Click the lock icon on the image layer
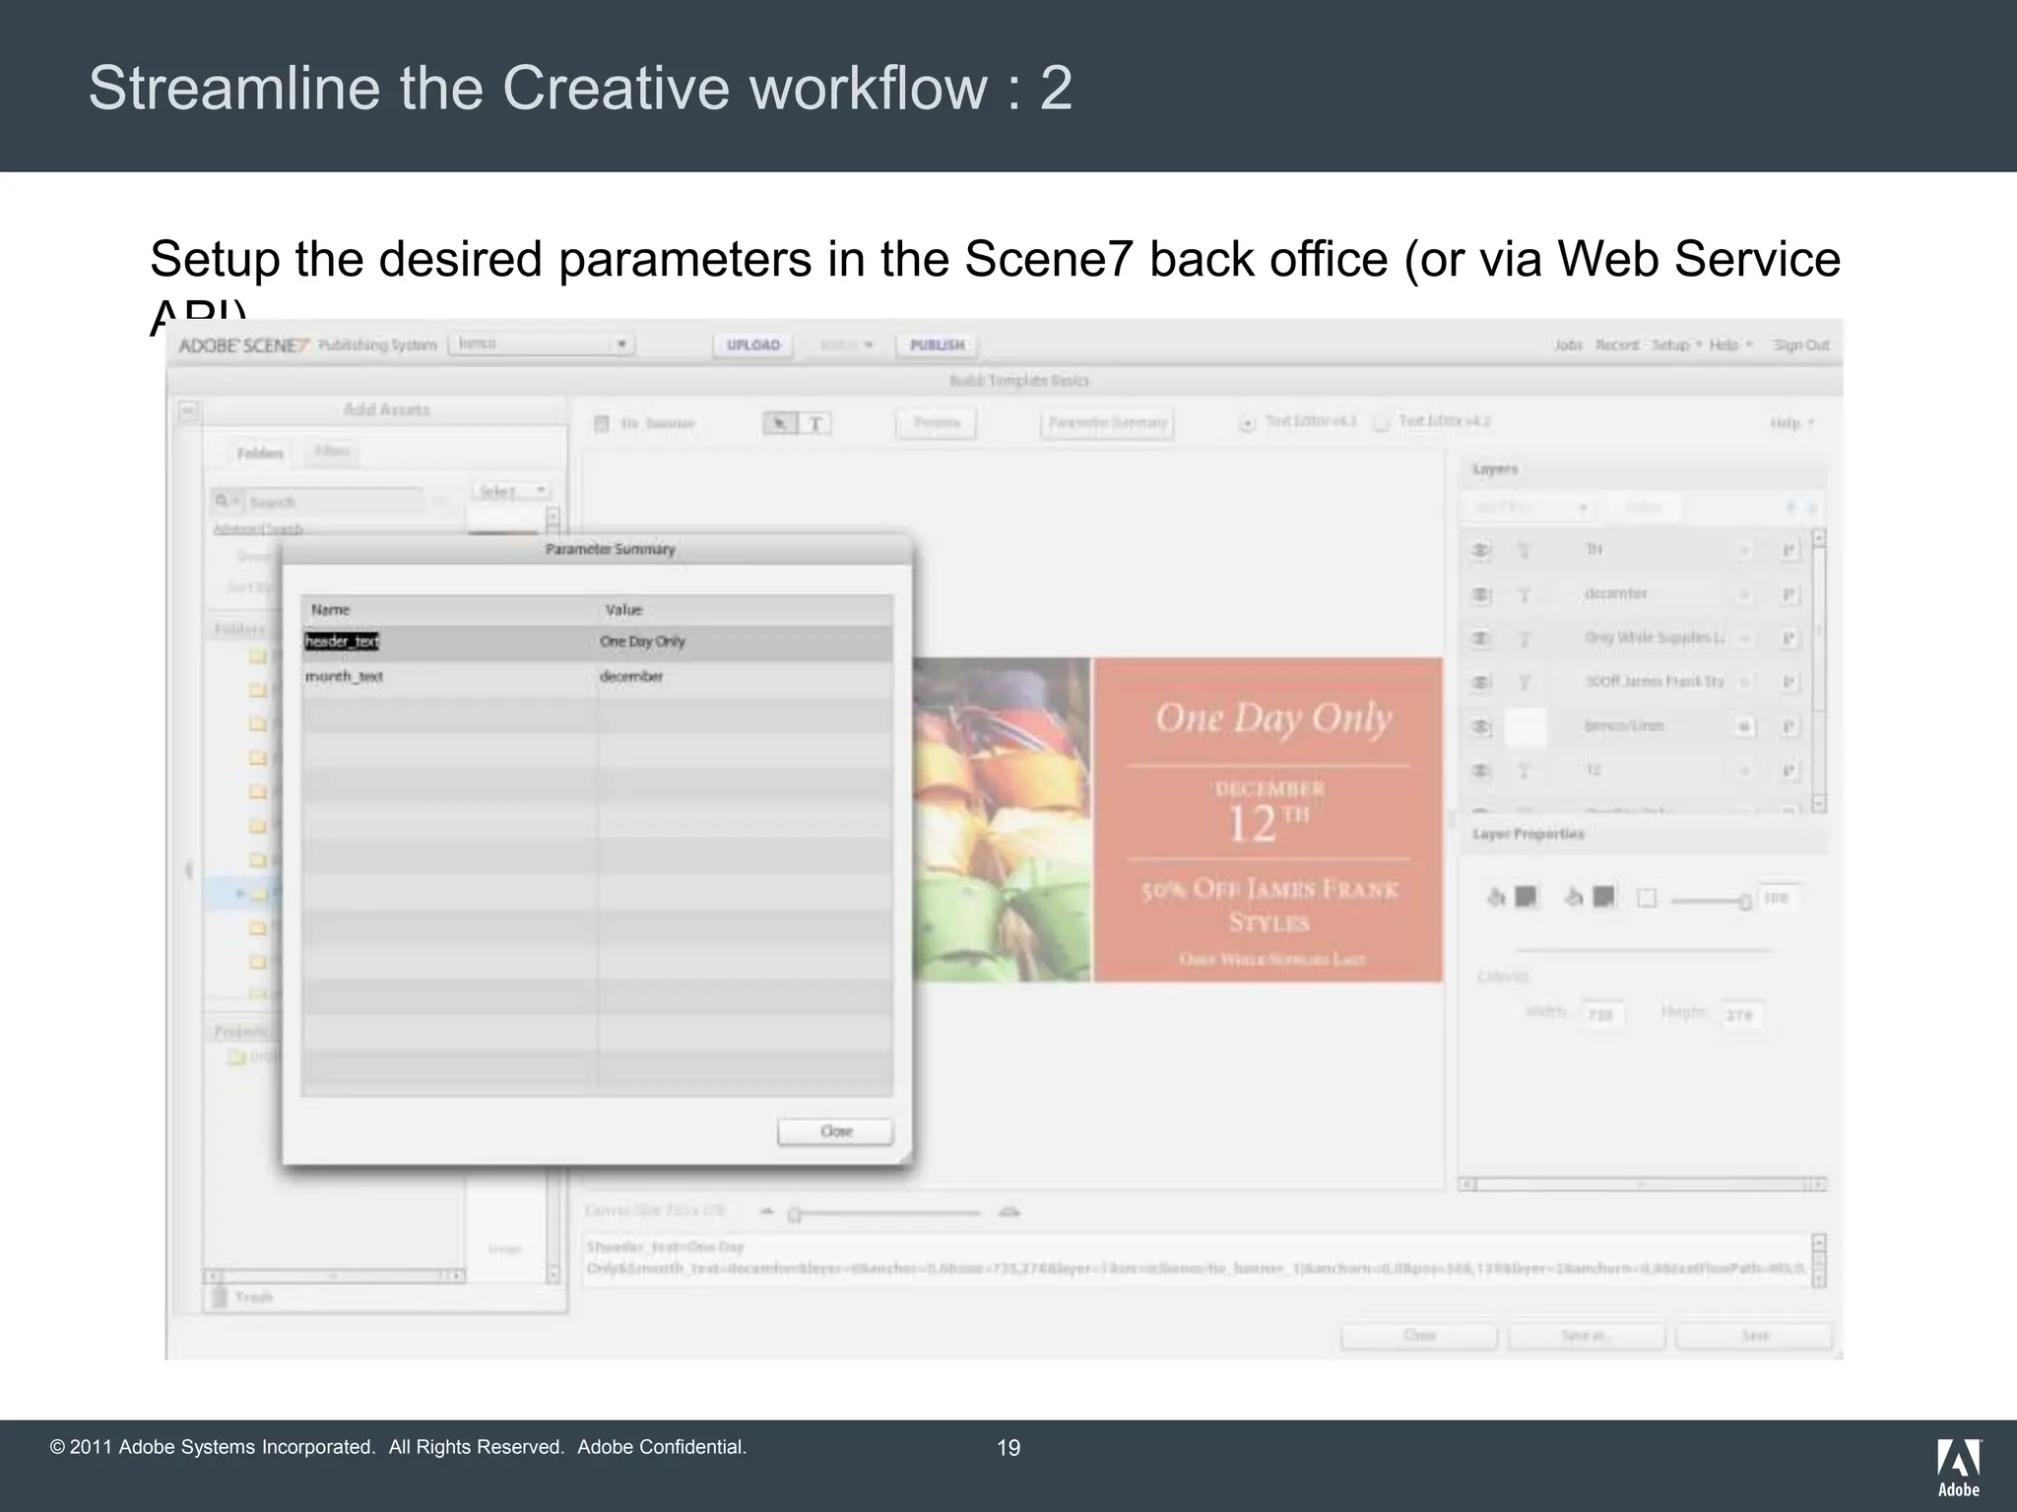This screenshot has width=2017, height=1512. coord(1744,726)
